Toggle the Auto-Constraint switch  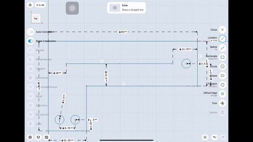[x=30, y=32]
